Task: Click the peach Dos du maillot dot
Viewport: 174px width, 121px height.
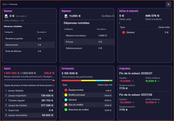Action: [66, 105]
